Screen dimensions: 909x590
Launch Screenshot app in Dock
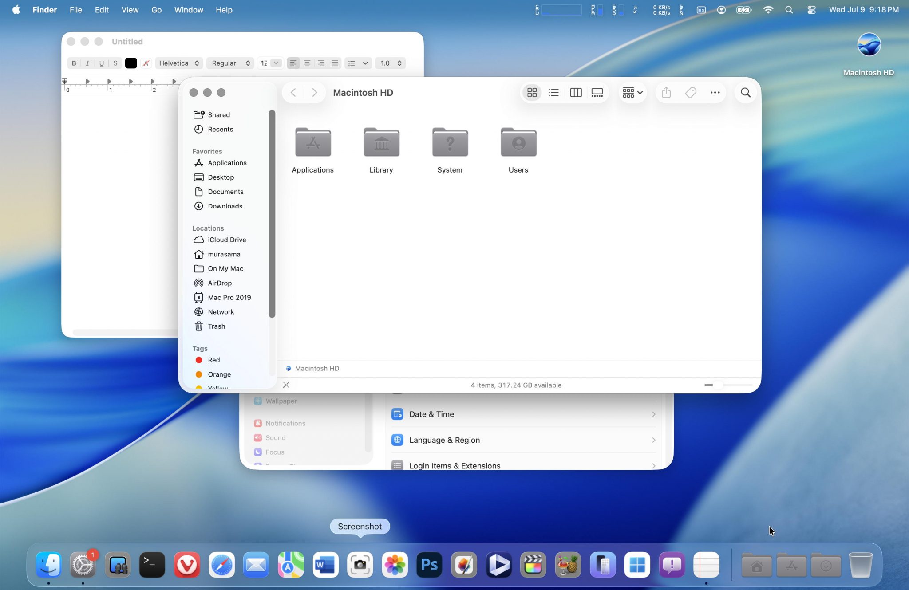pos(360,565)
